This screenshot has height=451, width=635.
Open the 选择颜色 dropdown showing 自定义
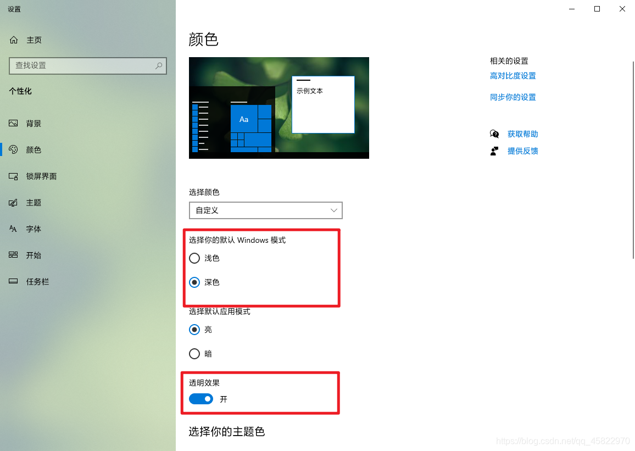coord(266,210)
